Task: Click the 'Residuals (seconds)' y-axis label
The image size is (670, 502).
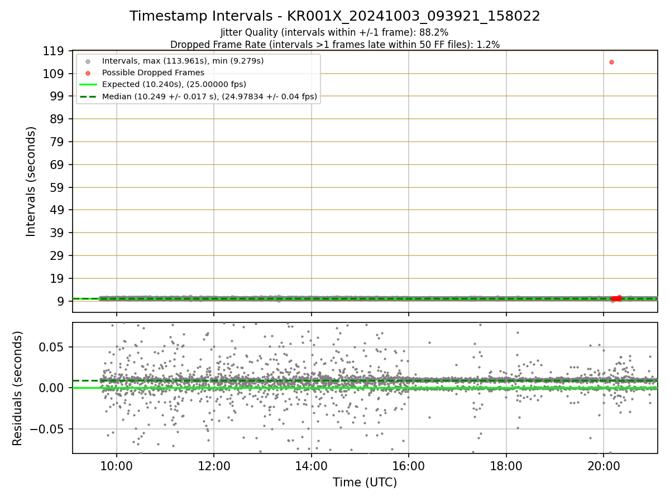Action: [x=18, y=388]
